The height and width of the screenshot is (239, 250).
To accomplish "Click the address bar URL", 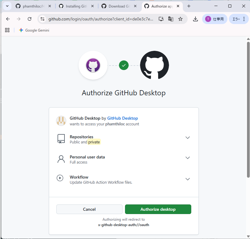I will point(101,19).
